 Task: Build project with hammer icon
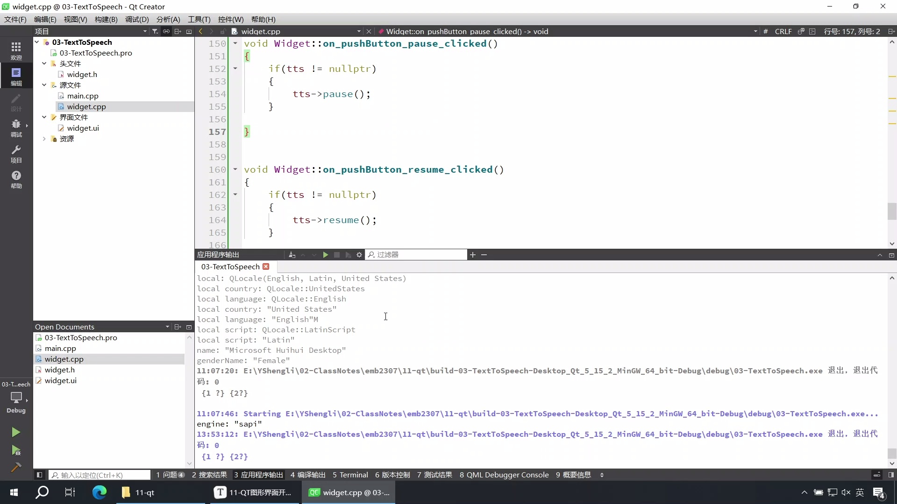[x=16, y=467]
